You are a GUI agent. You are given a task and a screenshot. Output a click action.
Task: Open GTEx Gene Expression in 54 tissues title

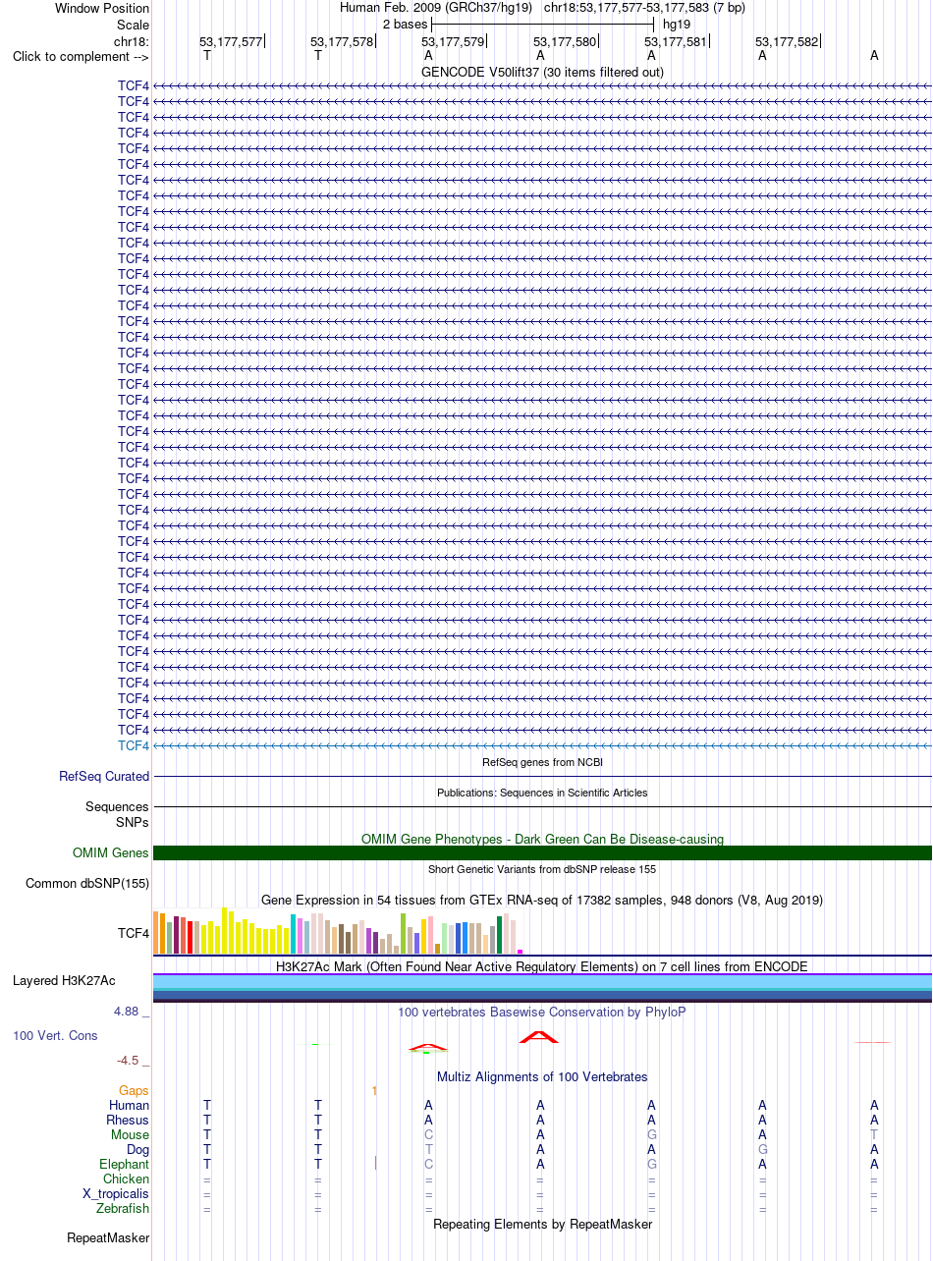[x=542, y=900]
